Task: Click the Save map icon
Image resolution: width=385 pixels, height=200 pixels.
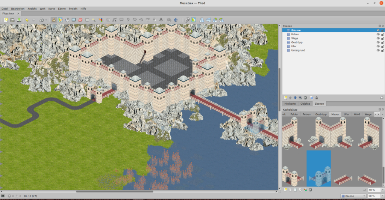Action: pyautogui.click(x=19, y=20)
